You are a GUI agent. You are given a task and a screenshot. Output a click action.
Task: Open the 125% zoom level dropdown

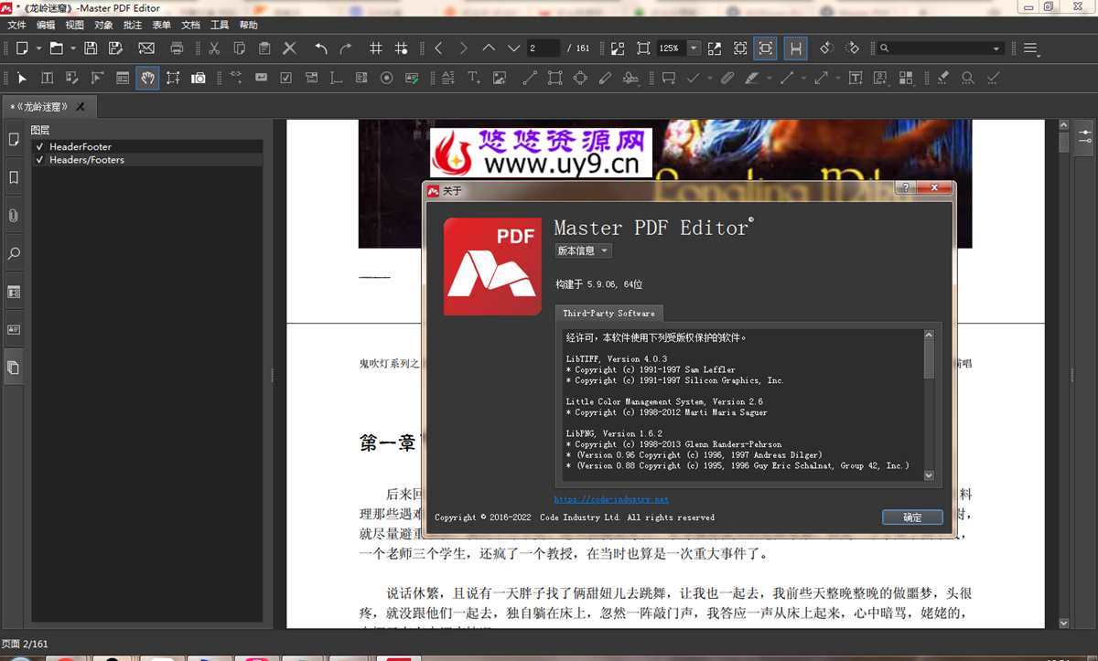click(x=694, y=48)
